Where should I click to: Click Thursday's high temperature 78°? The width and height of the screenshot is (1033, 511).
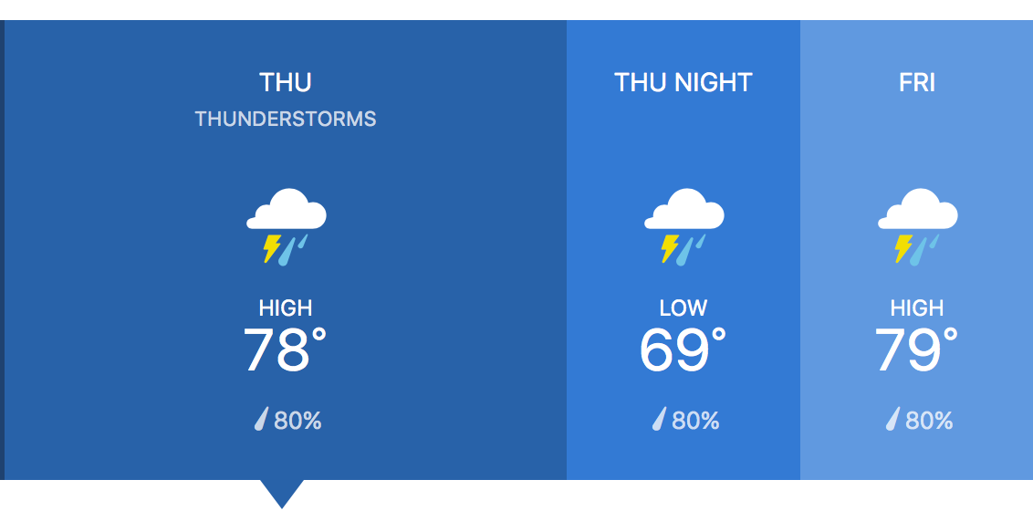click(x=285, y=350)
